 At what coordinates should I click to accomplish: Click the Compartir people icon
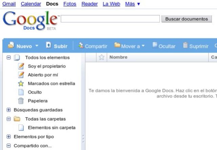(x=81, y=45)
